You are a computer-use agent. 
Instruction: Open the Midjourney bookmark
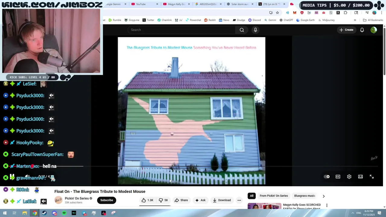[326, 20]
